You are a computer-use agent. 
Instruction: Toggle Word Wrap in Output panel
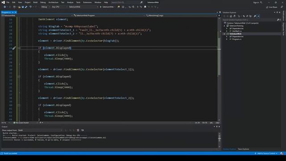pyautogui.click(x=82, y=130)
